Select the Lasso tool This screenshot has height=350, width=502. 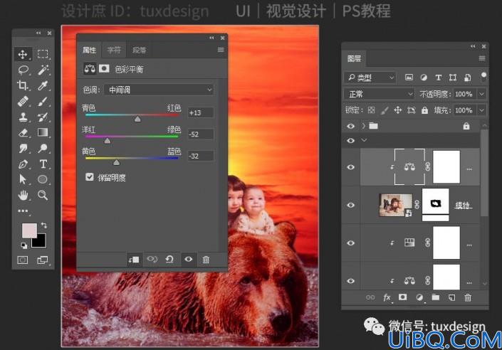point(23,70)
